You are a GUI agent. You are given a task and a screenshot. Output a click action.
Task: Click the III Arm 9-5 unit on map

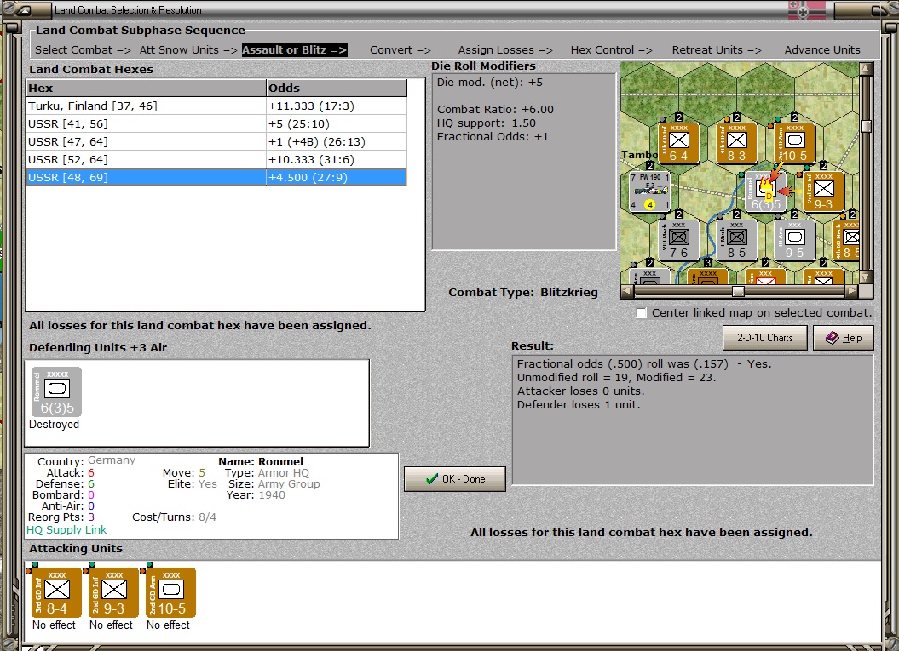794,239
